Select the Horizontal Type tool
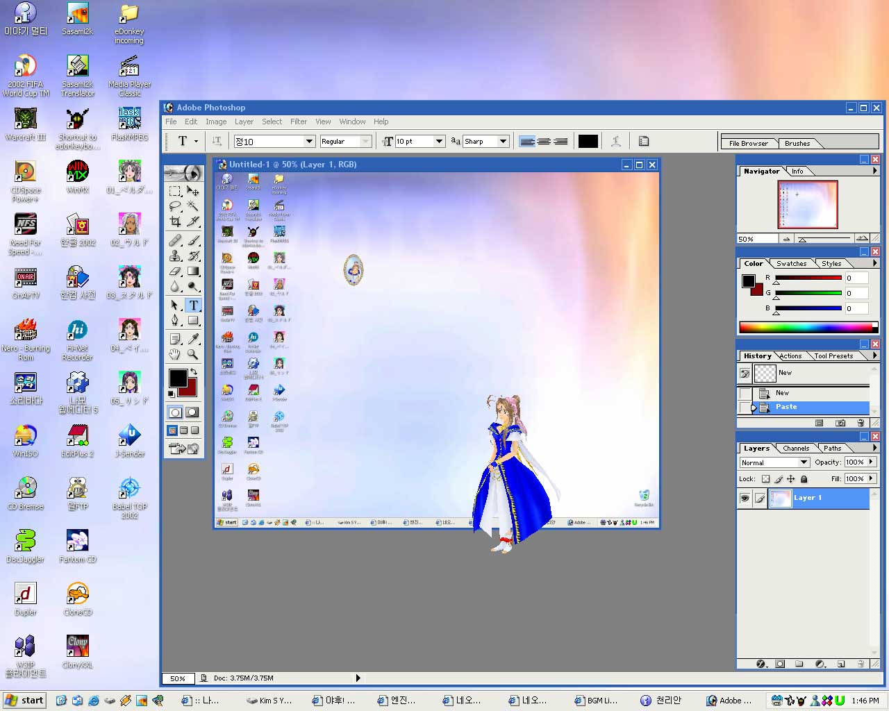The height and width of the screenshot is (711, 889). coord(193,305)
